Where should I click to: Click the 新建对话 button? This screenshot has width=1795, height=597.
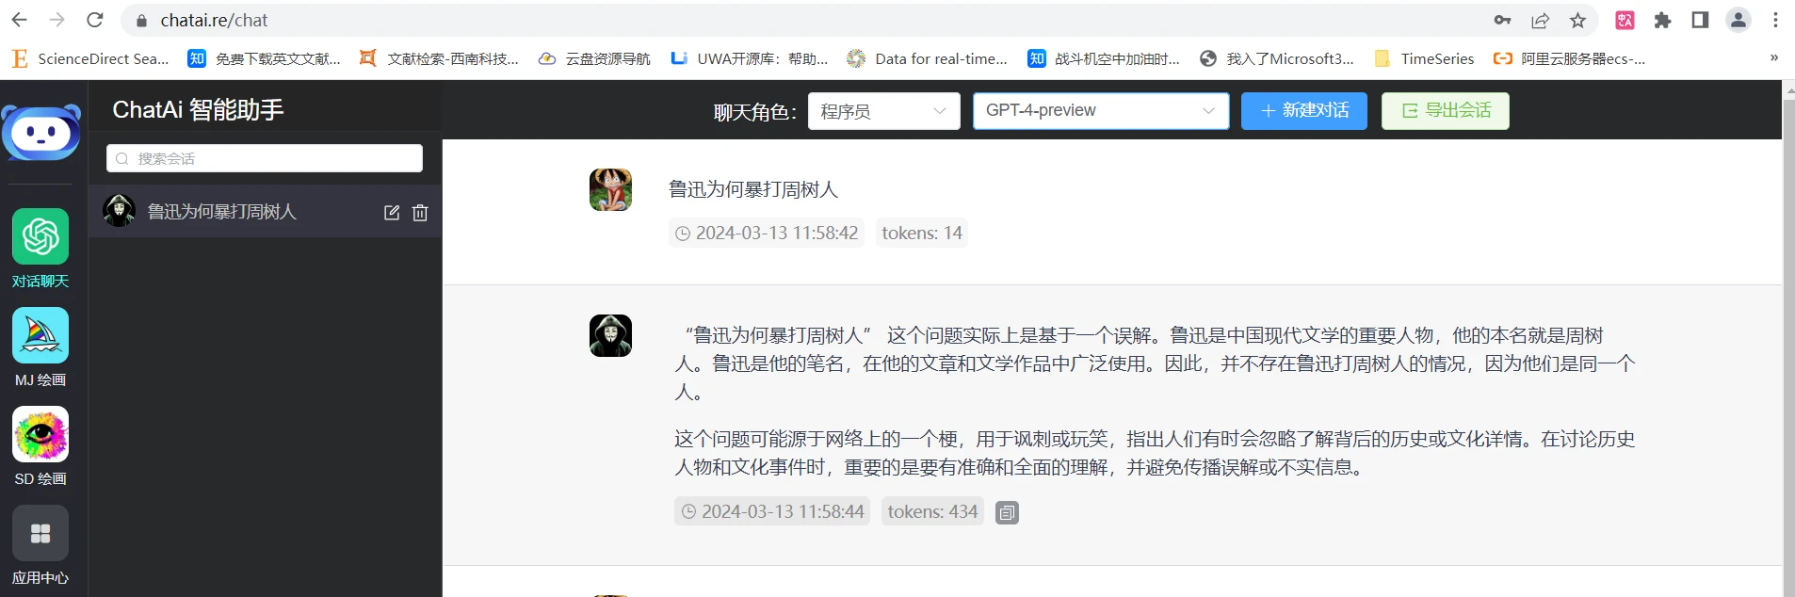point(1303,111)
